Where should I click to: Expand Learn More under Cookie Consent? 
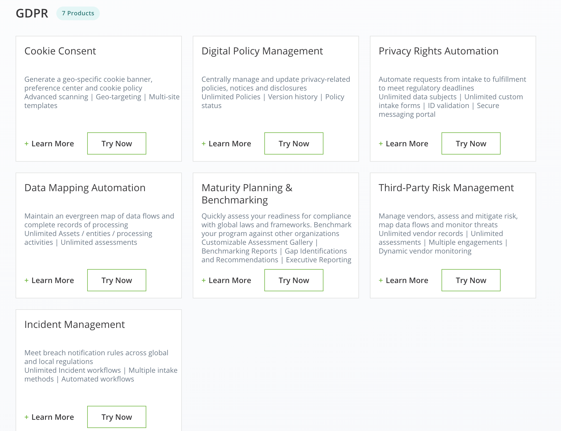49,144
